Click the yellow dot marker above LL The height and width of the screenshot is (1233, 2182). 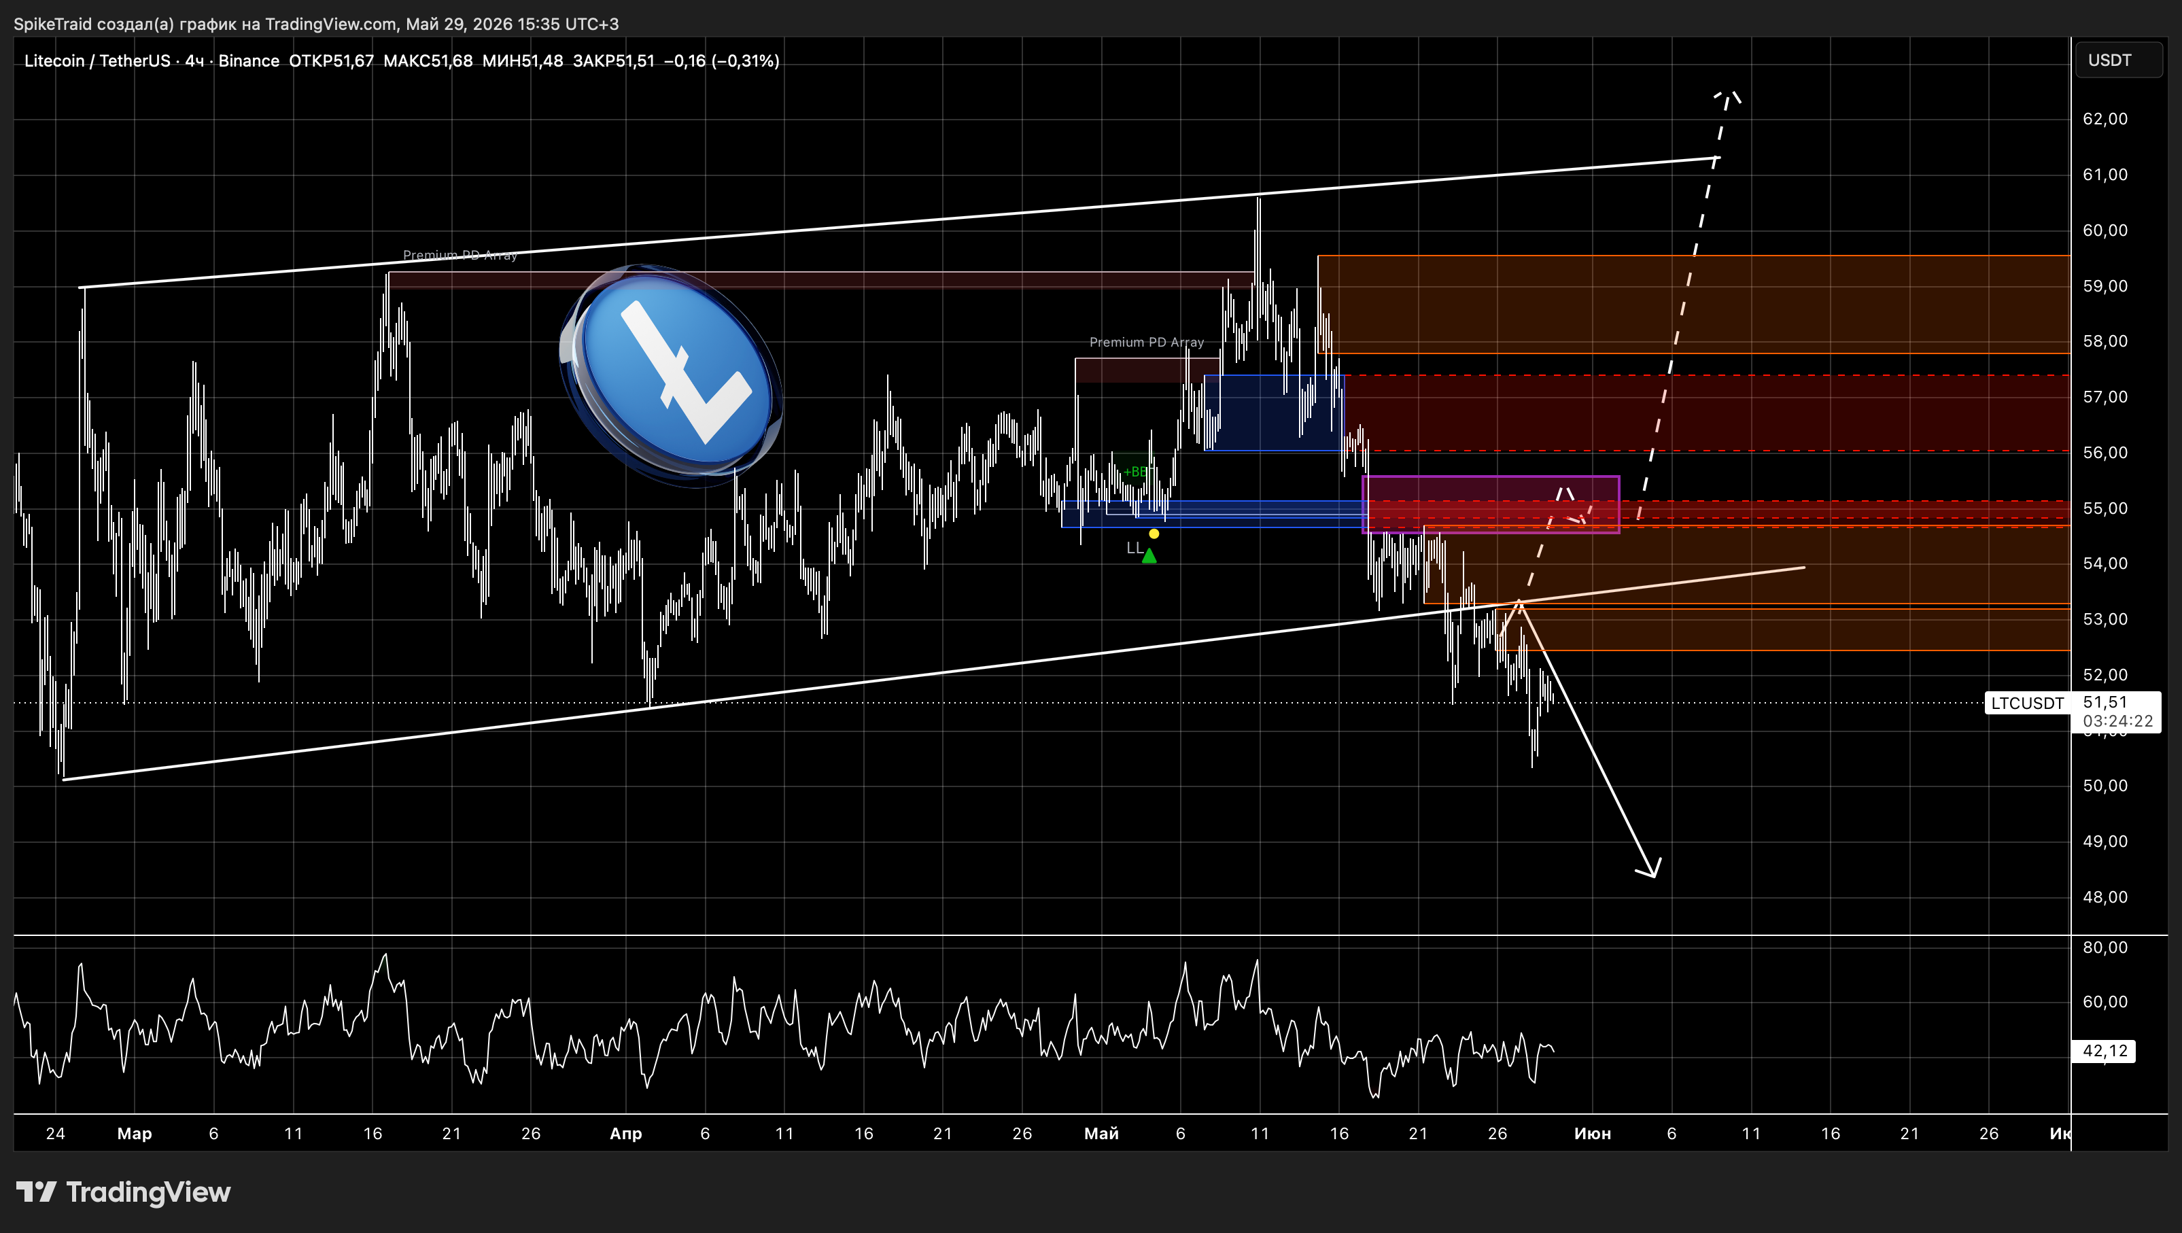point(1154,534)
